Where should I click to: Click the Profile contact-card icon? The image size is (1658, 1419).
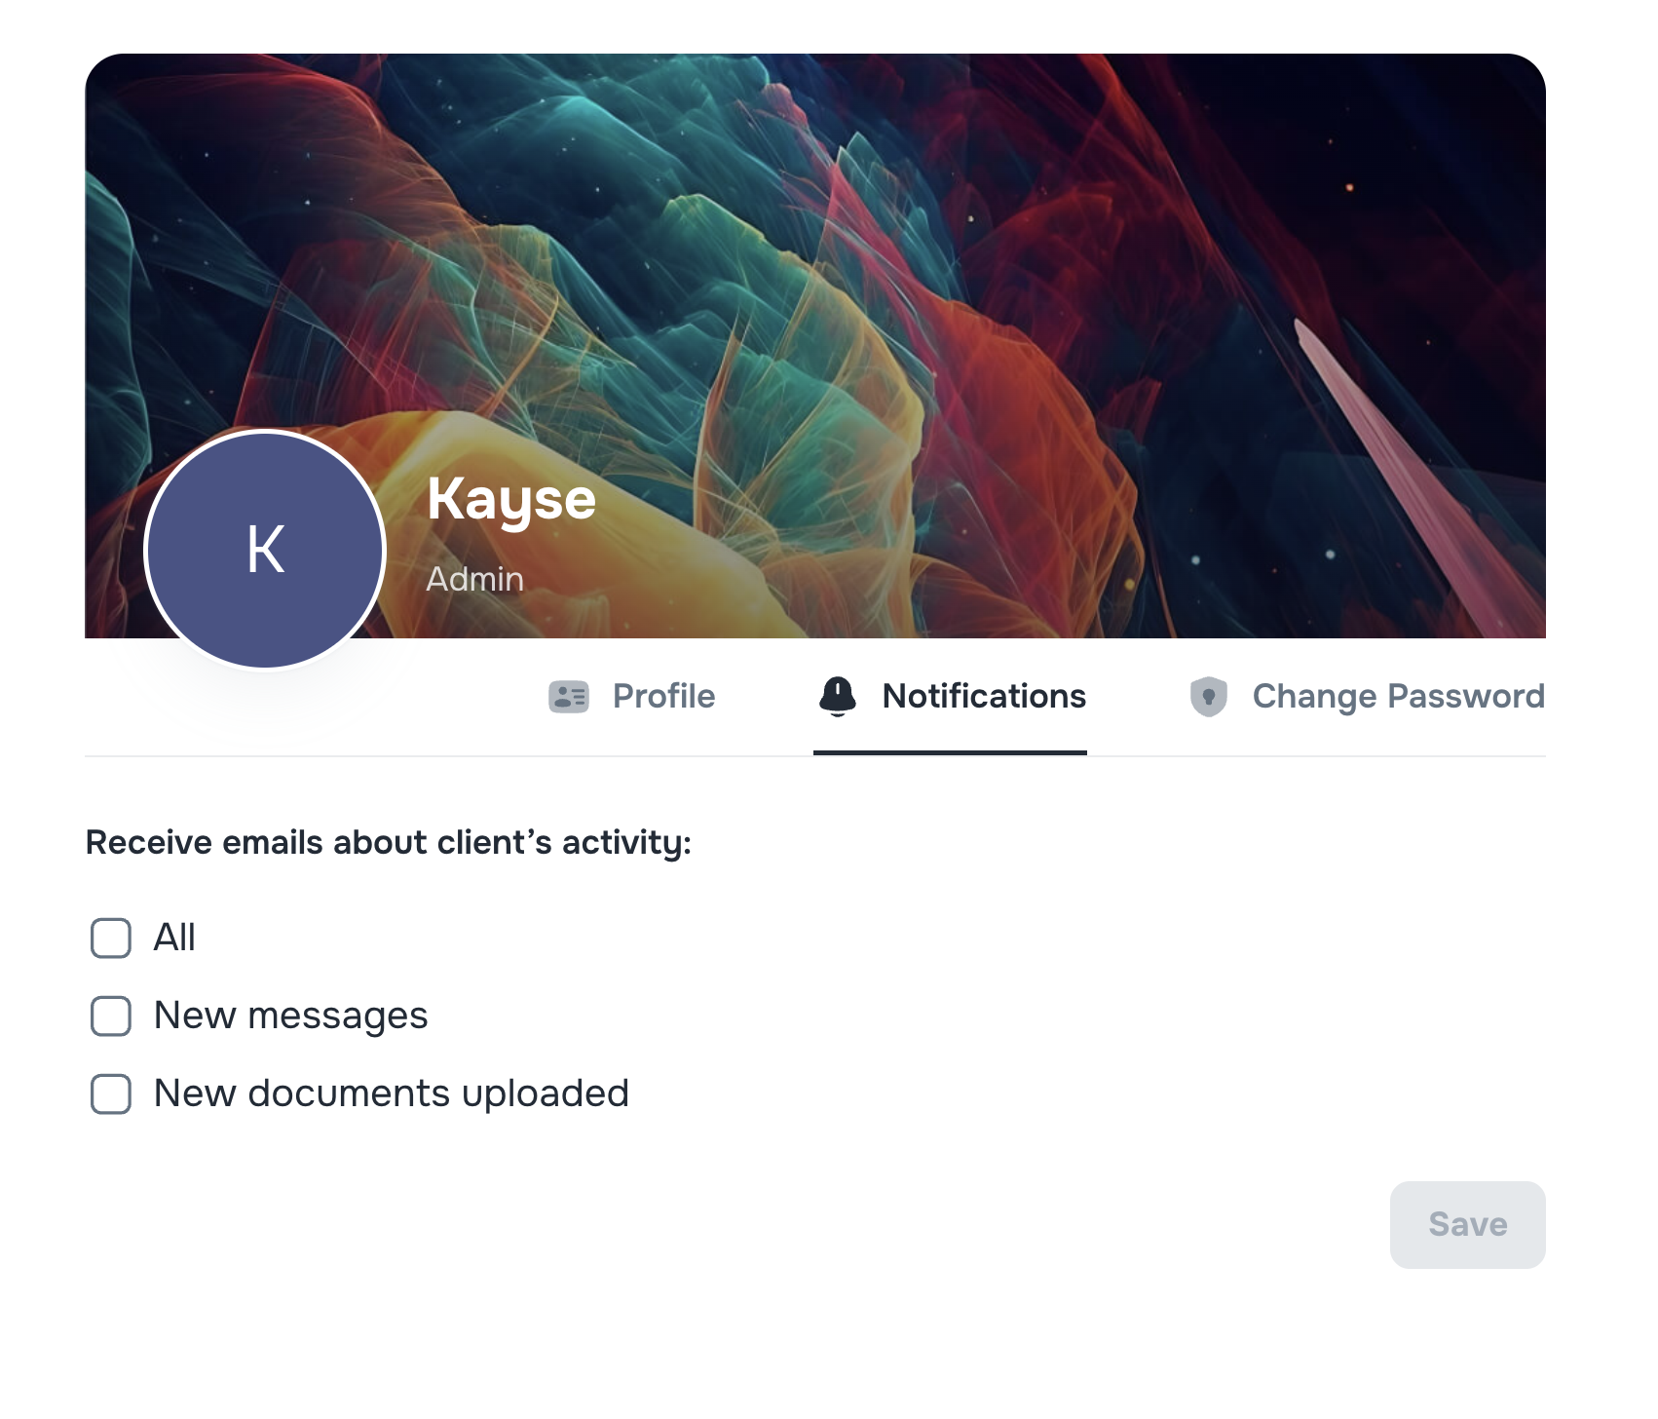(570, 696)
